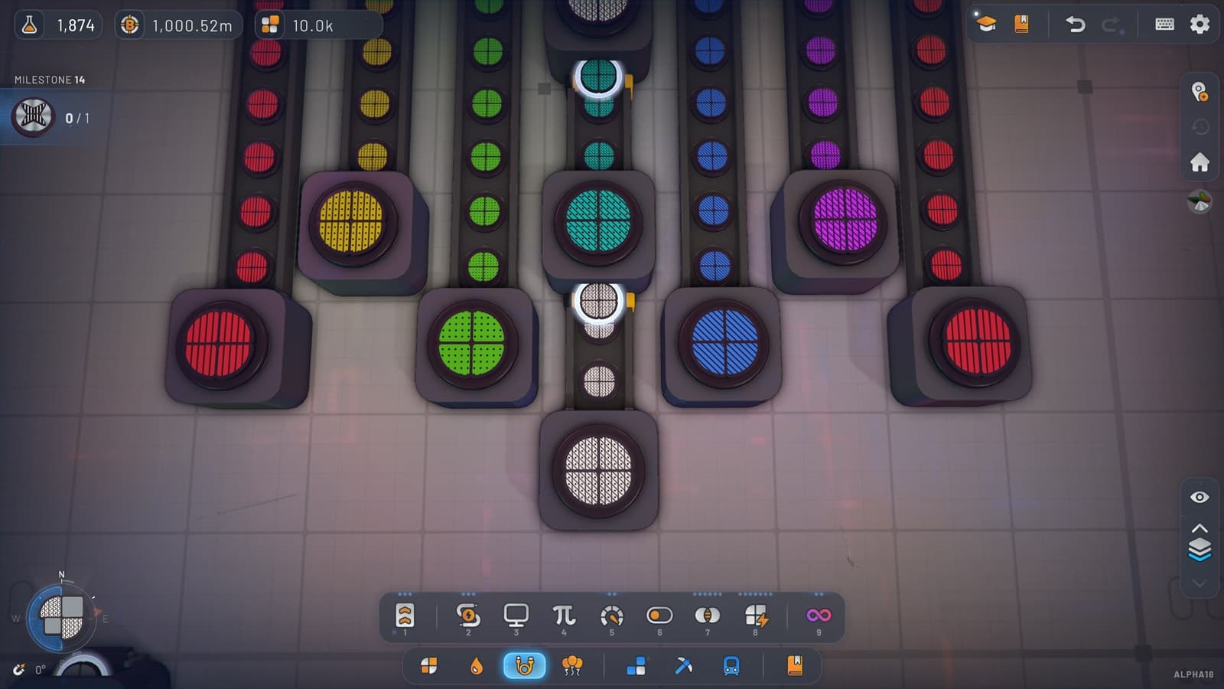Open the Milestone 14 goal shape

33,116
